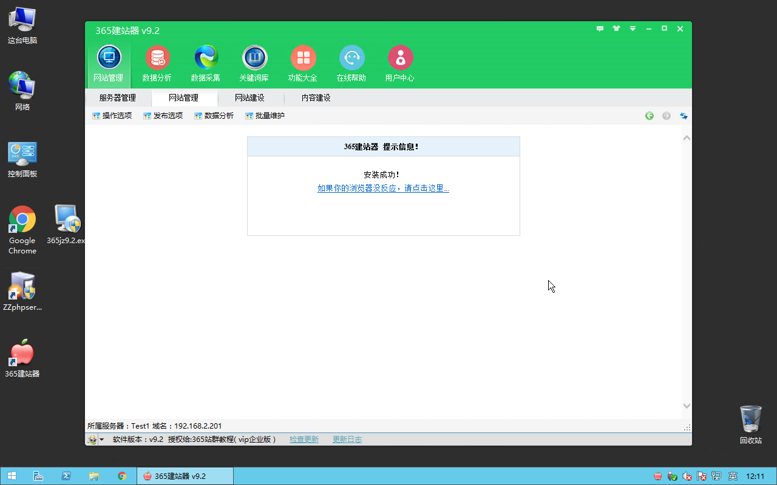Image resolution: width=777 pixels, height=485 pixels.
Task: Click the 如果你的浏览器没反应 link
Action: coord(383,189)
